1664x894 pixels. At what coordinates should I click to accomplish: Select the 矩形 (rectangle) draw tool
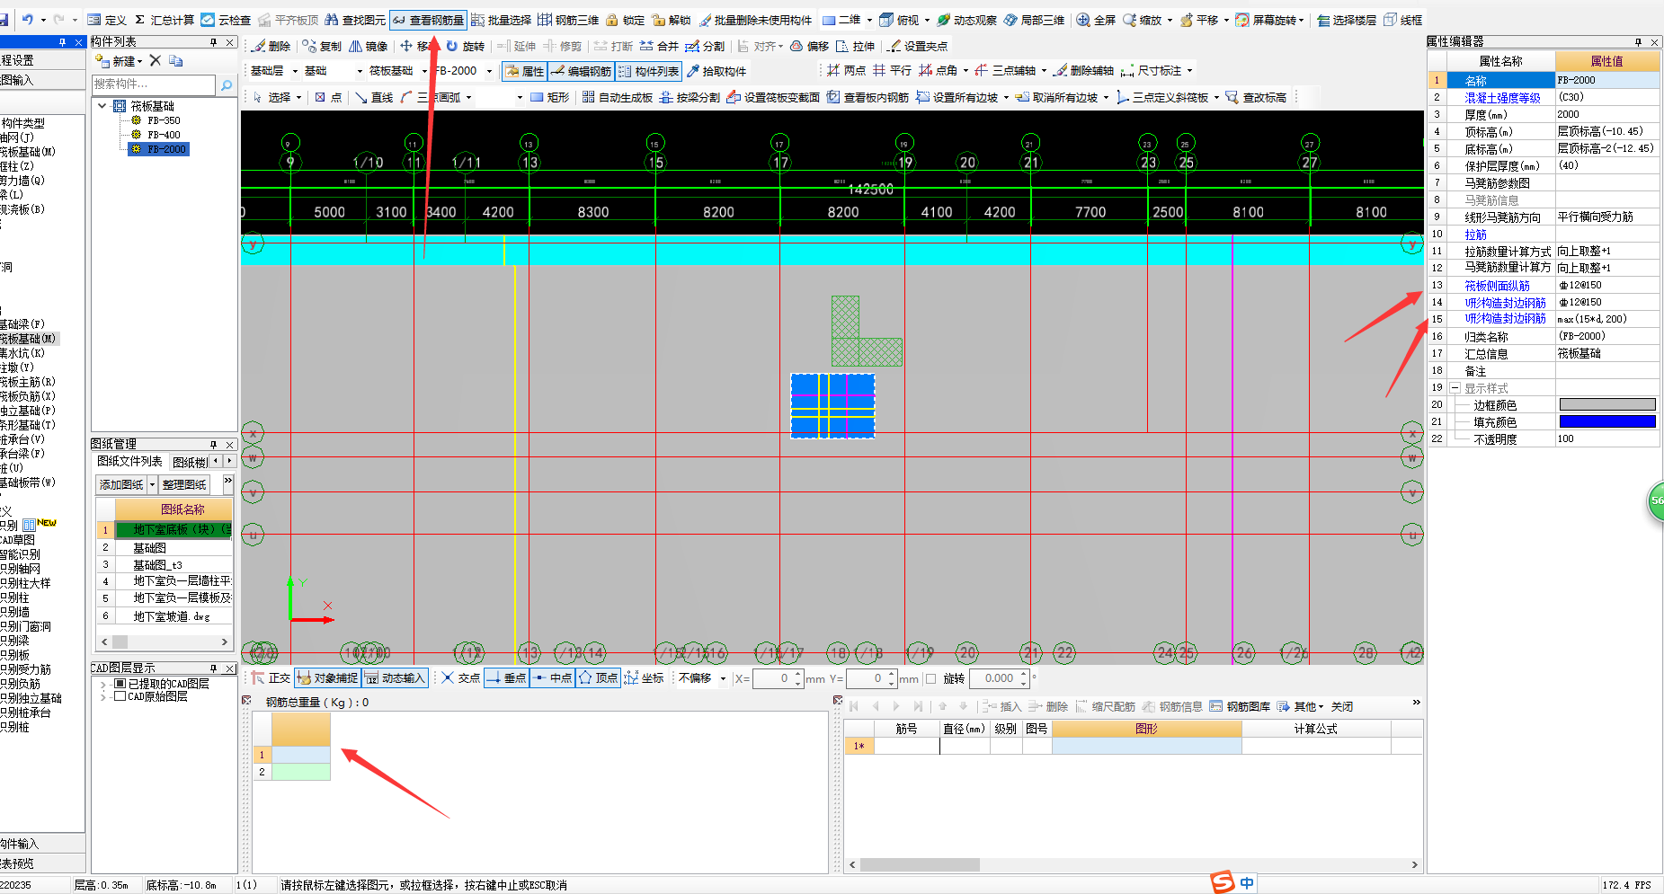pos(549,97)
